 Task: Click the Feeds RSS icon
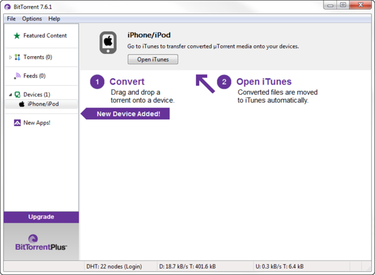(17, 76)
